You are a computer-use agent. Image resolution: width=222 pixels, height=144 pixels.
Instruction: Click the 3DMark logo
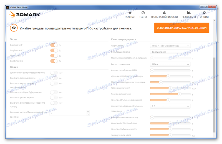pos(25,14)
